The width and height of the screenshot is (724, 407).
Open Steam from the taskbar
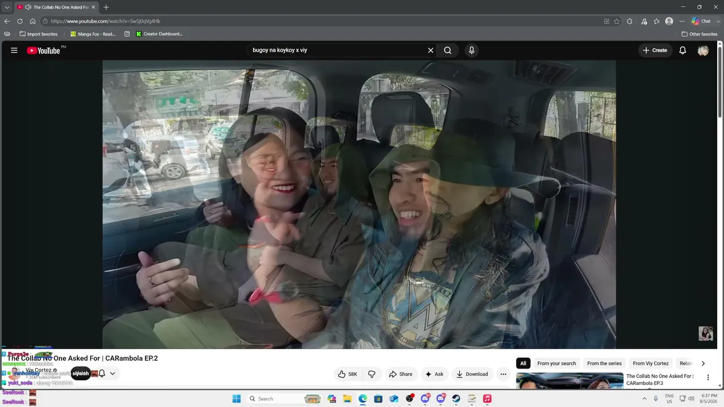[x=456, y=399]
